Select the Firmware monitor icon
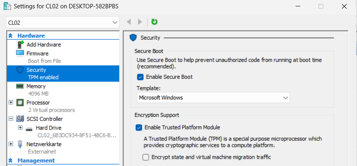The width and height of the screenshot is (357, 166). click(x=20, y=53)
